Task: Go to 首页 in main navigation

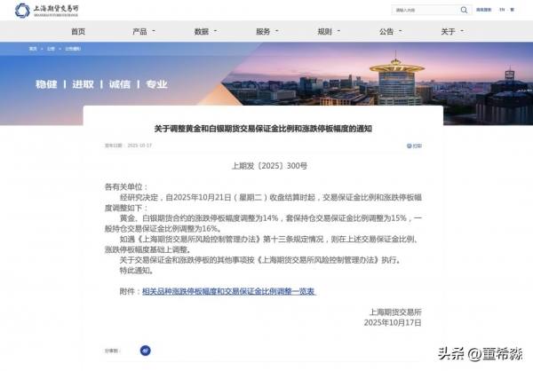Action: click(x=77, y=31)
